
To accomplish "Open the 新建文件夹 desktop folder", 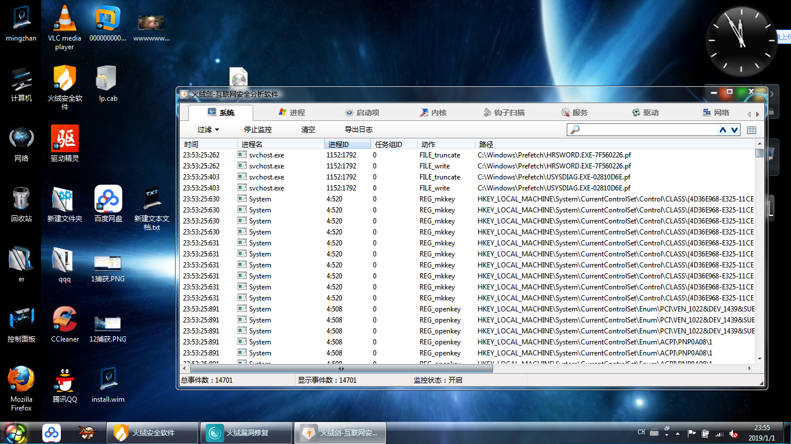I will click(65, 205).
